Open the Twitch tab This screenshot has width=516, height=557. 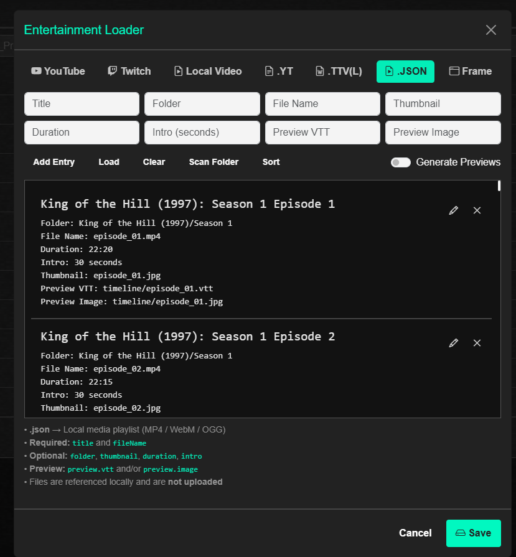pyautogui.click(x=129, y=71)
